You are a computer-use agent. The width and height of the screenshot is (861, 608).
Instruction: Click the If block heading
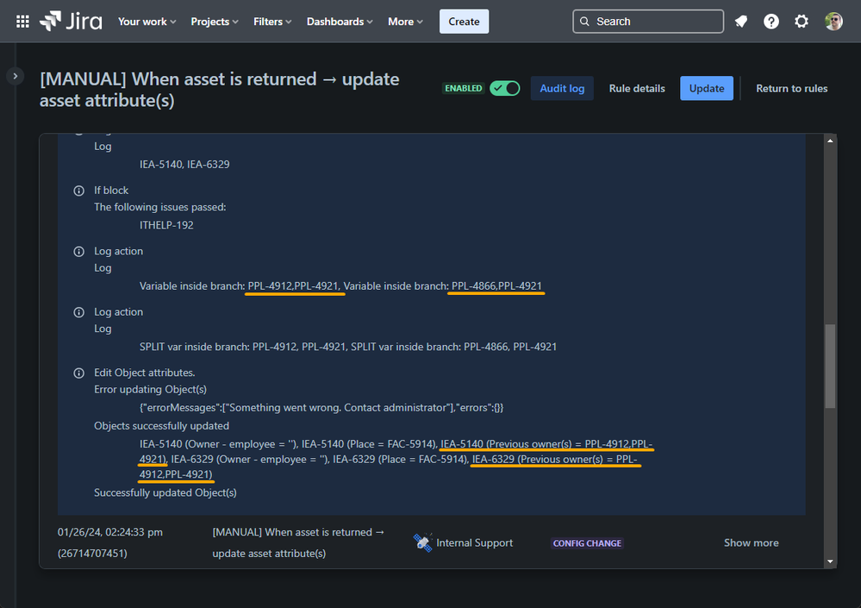(111, 190)
